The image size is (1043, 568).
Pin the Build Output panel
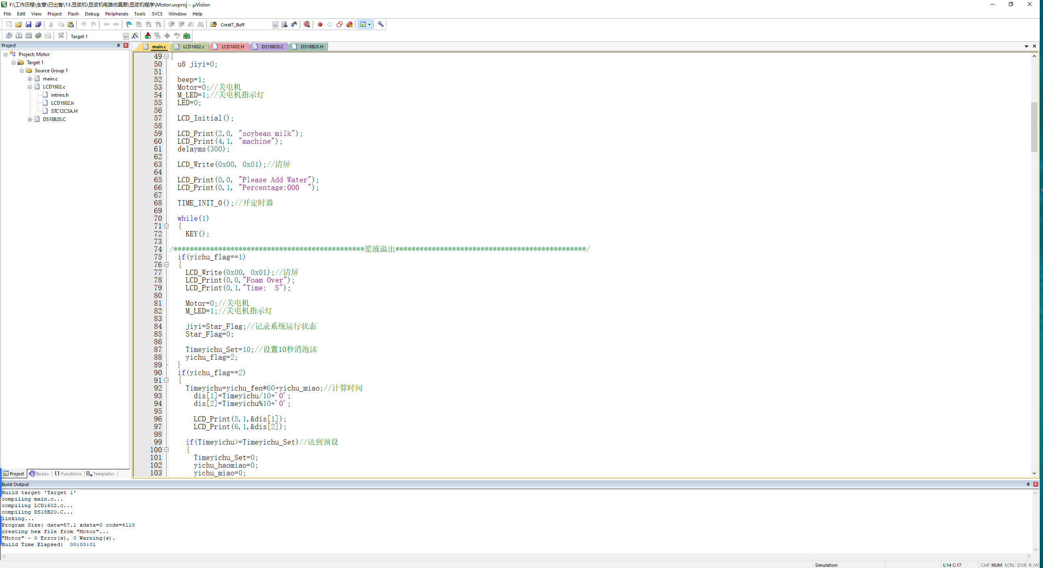click(1028, 484)
